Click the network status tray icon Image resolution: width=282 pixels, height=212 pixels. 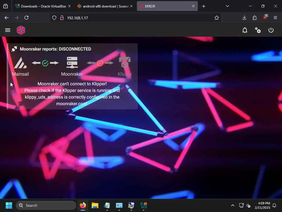tap(241, 205)
